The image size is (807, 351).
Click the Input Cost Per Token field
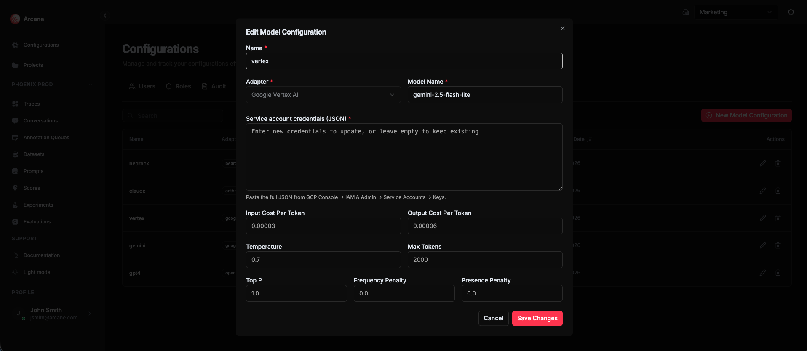tap(323, 226)
